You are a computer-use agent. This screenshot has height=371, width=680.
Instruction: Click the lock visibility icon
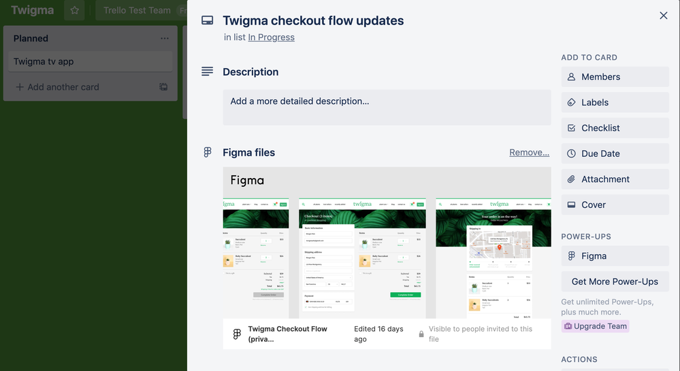point(421,334)
